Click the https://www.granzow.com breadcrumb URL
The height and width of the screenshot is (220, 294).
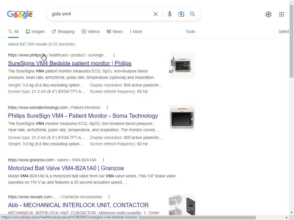[30, 160]
